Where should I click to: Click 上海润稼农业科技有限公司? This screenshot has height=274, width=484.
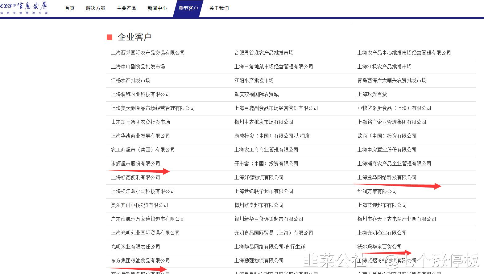pos(140,95)
